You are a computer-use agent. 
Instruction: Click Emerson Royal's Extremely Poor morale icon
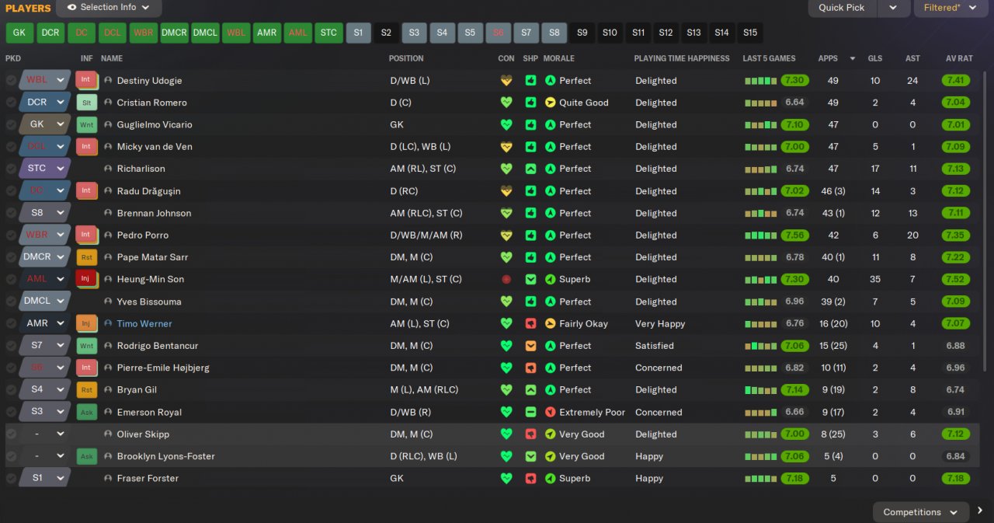coord(551,412)
